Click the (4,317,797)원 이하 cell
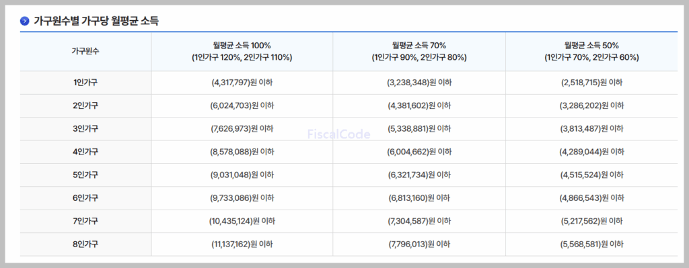 click(242, 83)
